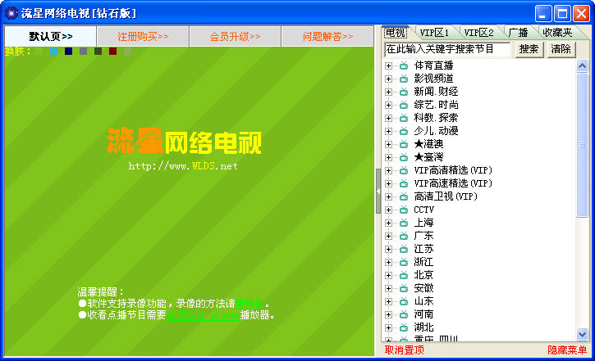Focus the channel keyword search field
Viewport: 595px width, 361px height.
coord(448,49)
